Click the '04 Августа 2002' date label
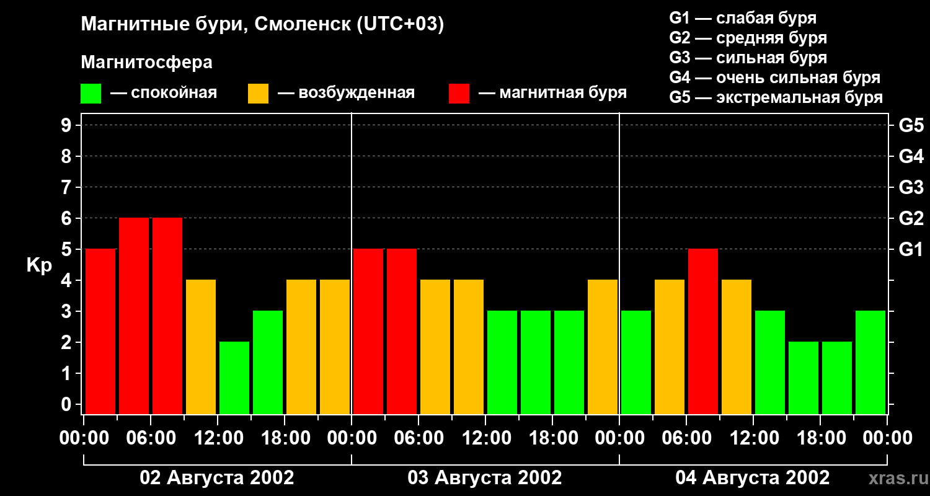 pos(753,478)
